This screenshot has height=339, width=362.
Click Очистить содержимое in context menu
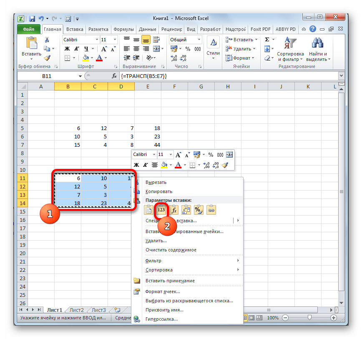[x=171, y=250]
